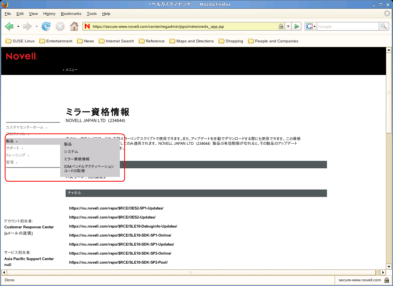This screenshot has height=286, width=393.
Task: Click the Novell logo
Action: [x=22, y=56]
